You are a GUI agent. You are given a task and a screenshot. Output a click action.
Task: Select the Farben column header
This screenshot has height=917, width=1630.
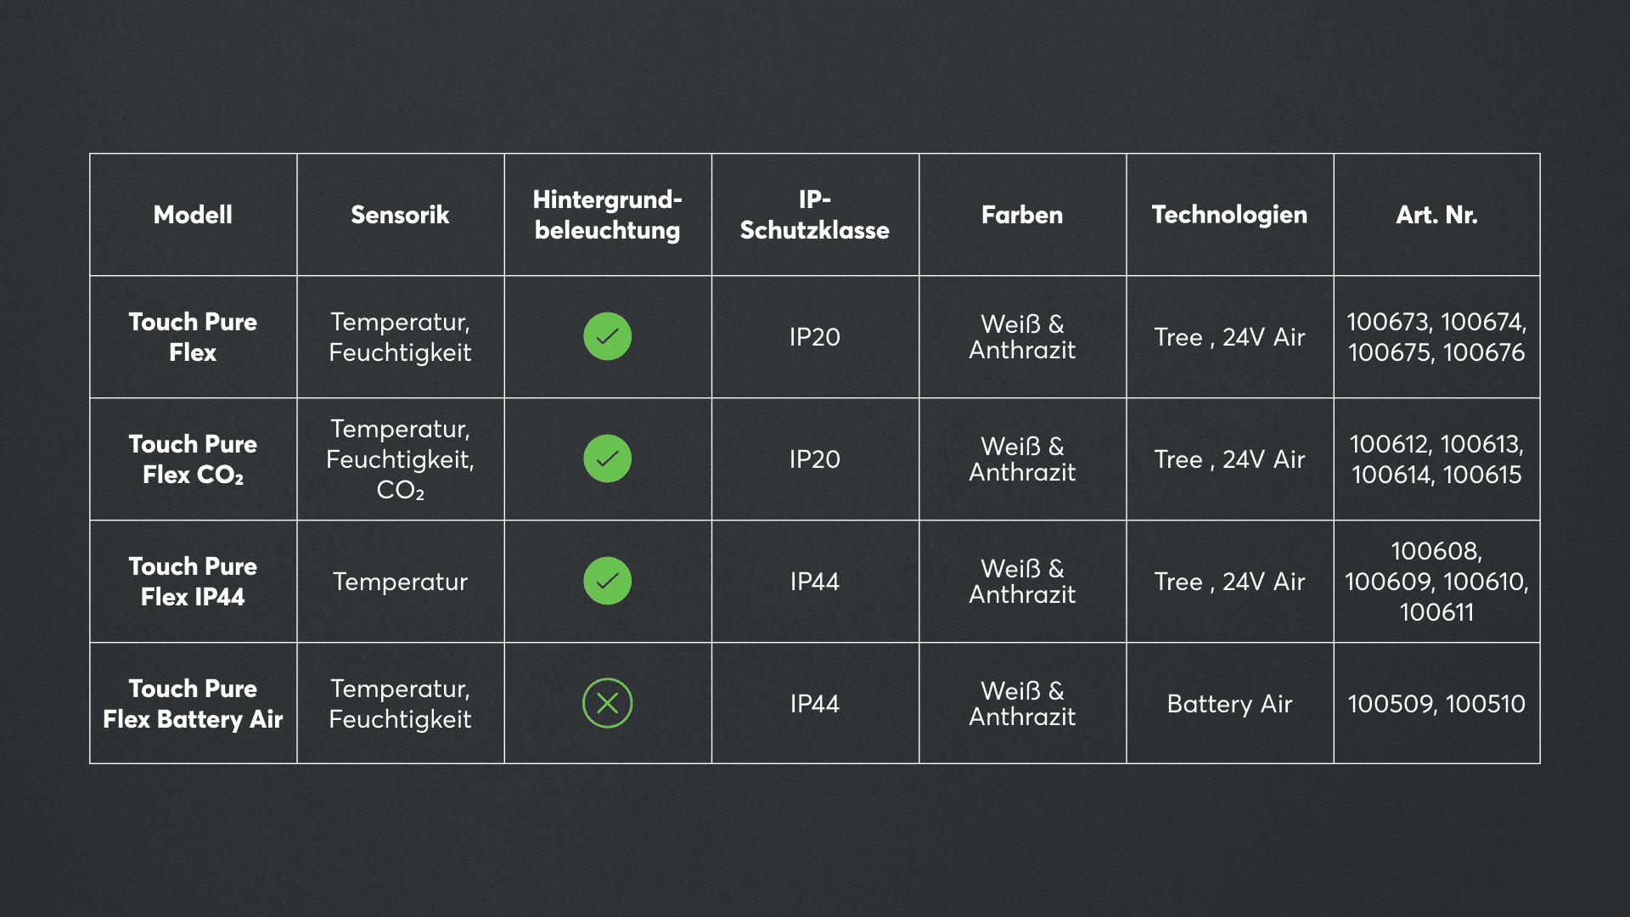[x=1022, y=215]
